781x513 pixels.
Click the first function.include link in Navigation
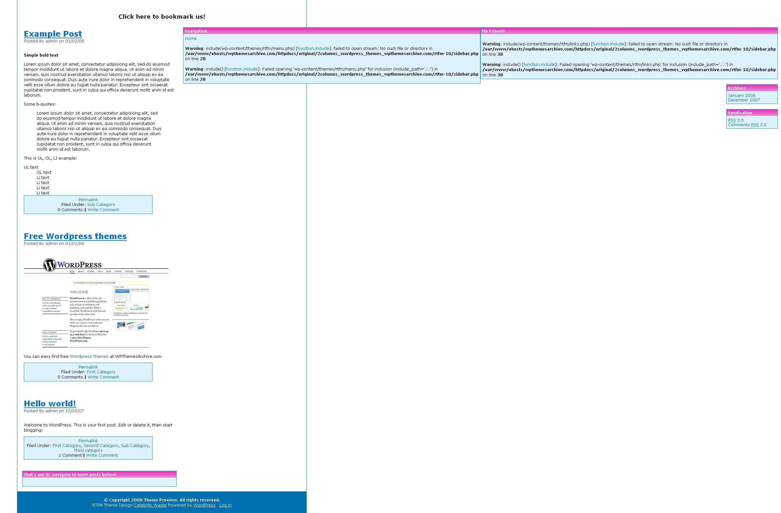tap(313, 49)
